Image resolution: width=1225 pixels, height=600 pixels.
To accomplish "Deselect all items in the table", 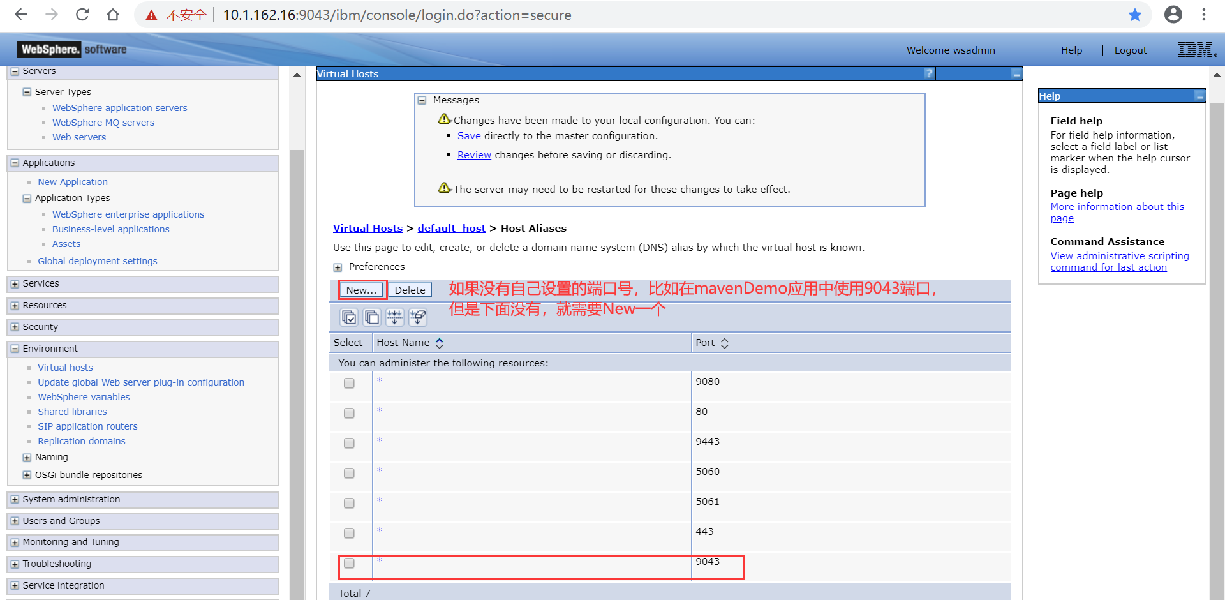I will click(372, 317).
